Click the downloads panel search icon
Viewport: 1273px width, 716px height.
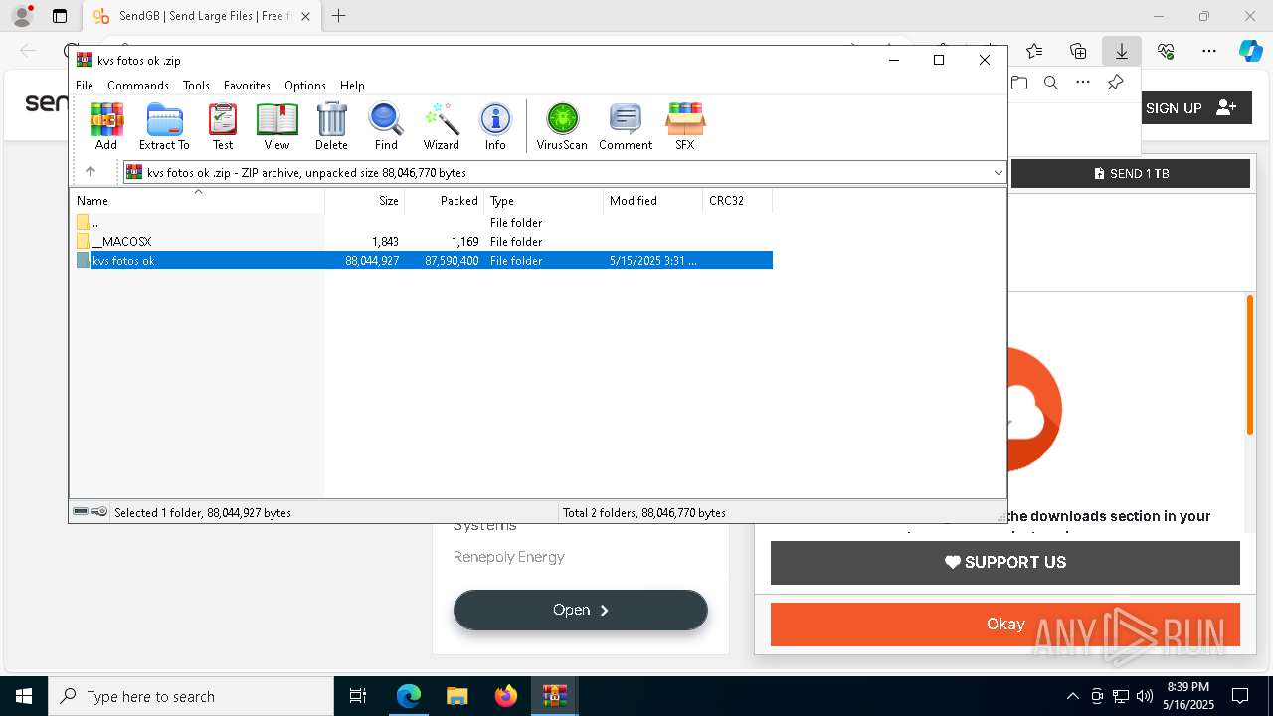1051,83
